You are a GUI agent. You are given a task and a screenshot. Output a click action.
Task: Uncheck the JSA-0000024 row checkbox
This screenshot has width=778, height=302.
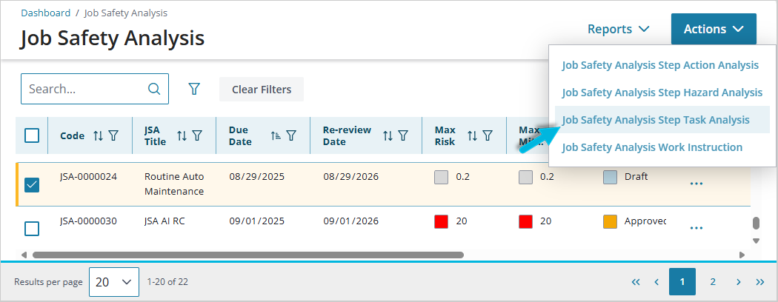pos(32,184)
